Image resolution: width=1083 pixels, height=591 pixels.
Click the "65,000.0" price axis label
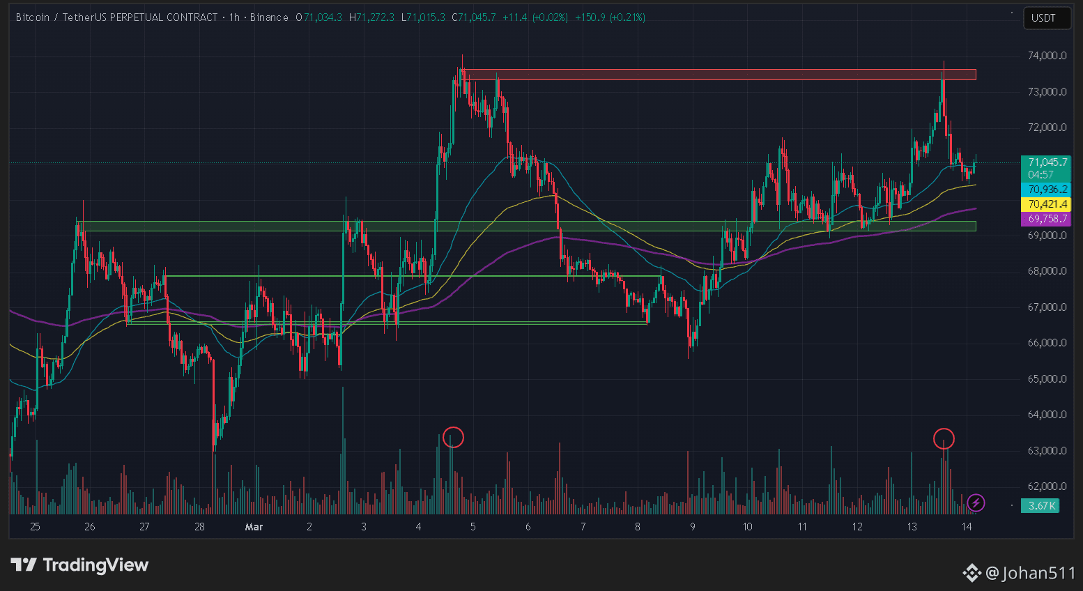pyautogui.click(x=1047, y=379)
